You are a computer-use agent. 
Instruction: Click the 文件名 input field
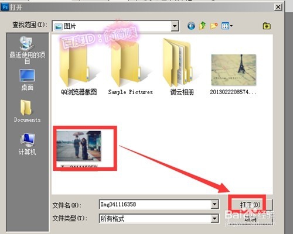tap(155, 204)
